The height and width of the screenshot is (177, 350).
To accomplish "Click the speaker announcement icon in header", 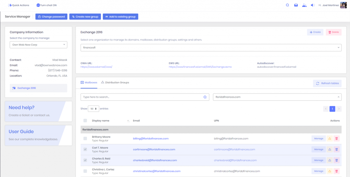I will pos(312,5).
